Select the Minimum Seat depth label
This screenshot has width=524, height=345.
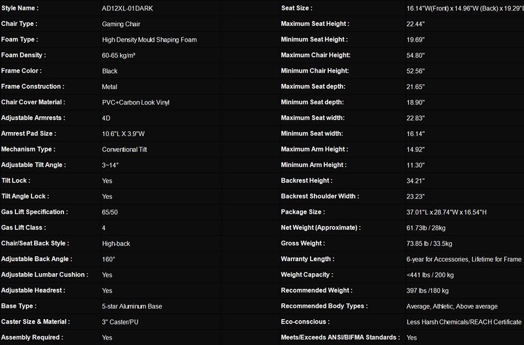pos(312,102)
